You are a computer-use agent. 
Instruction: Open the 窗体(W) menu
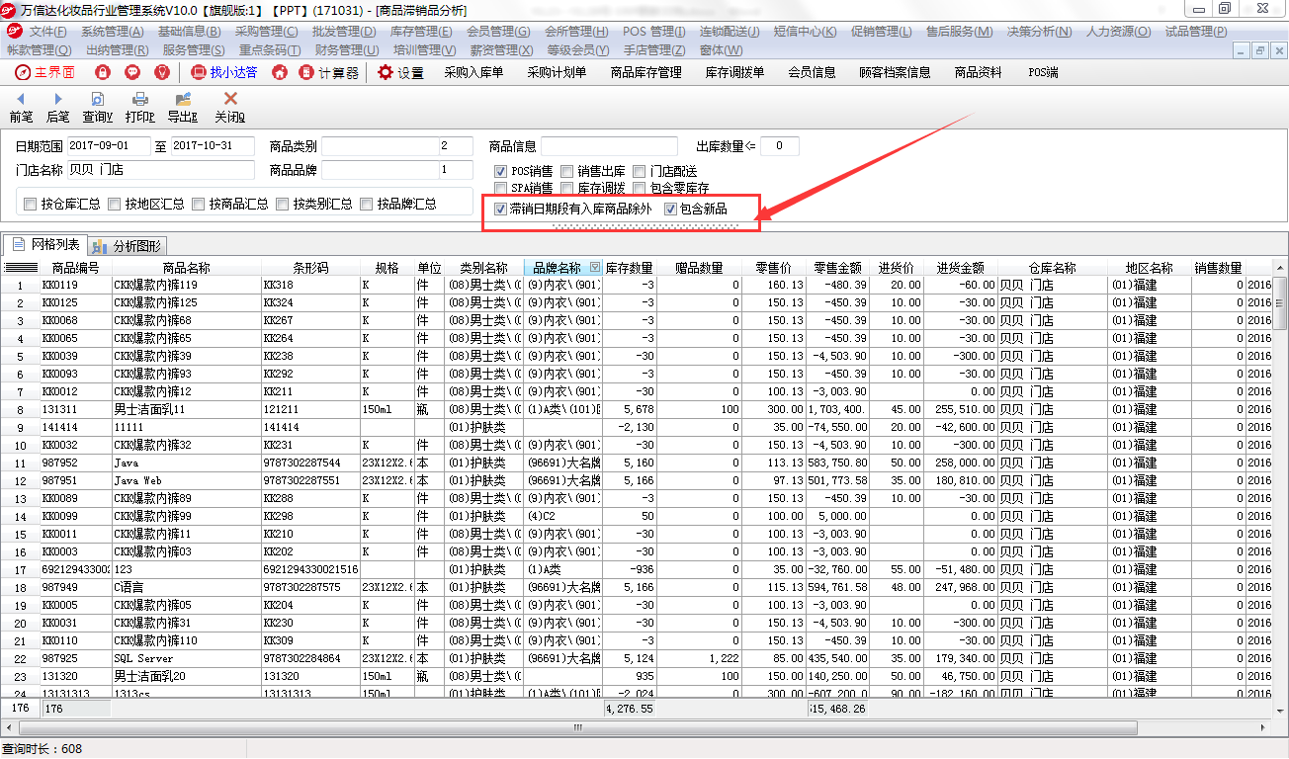[x=721, y=49]
